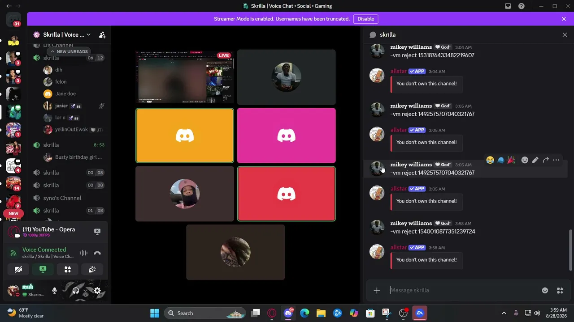Click the Windows taskbar Search box
This screenshot has height=322, width=574.
pos(204,313)
